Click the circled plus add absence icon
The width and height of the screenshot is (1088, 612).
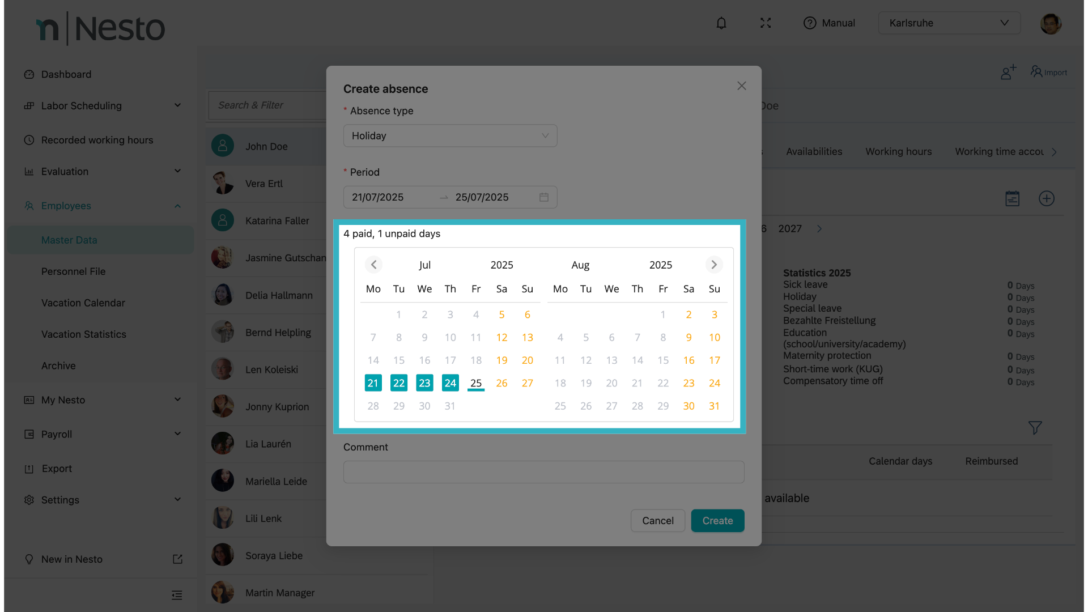click(1046, 198)
